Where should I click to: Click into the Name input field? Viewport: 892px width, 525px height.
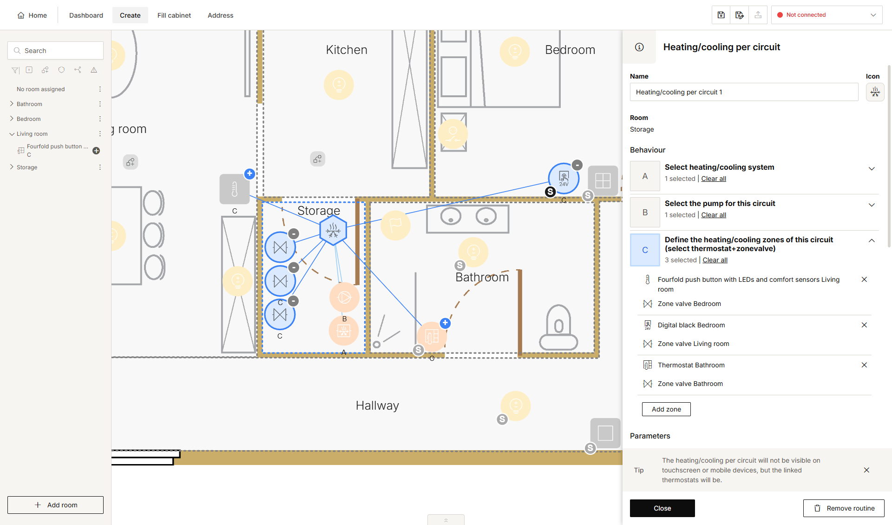click(744, 92)
